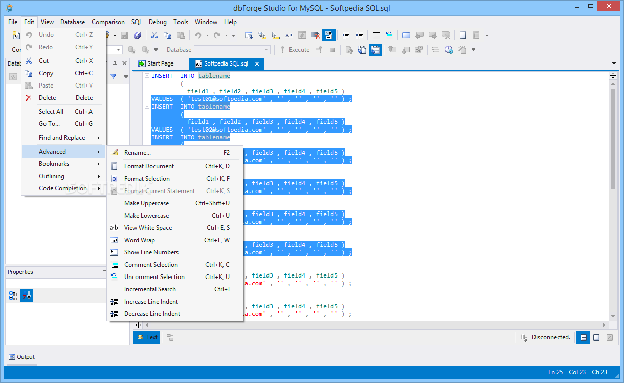Click the Comment Selection toolbar icon
Image resolution: width=624 pixels, height=383 pixels.
coord(376,35)
